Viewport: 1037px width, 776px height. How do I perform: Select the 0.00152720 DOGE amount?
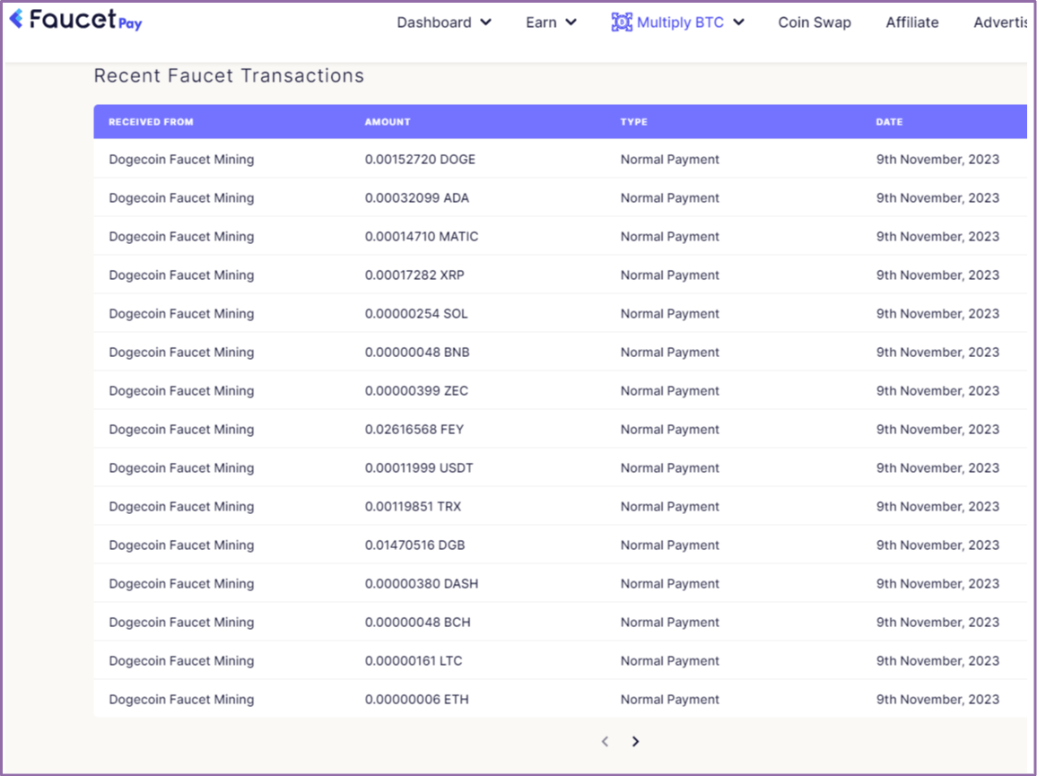tap(420, 160)
